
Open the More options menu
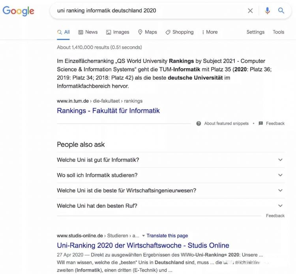[x=210, y=32]
